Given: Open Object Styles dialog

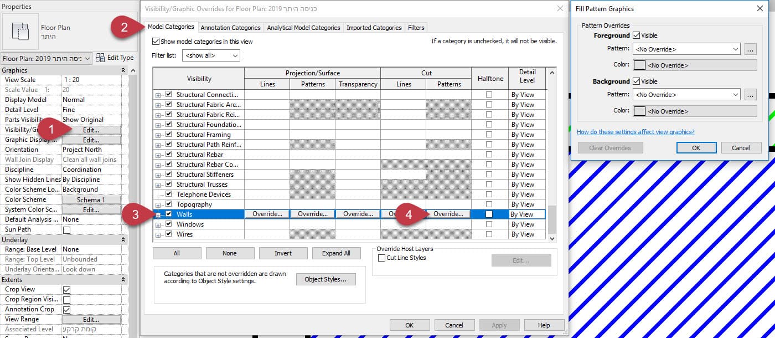Looking at the screenshot, I should point(326,279).
